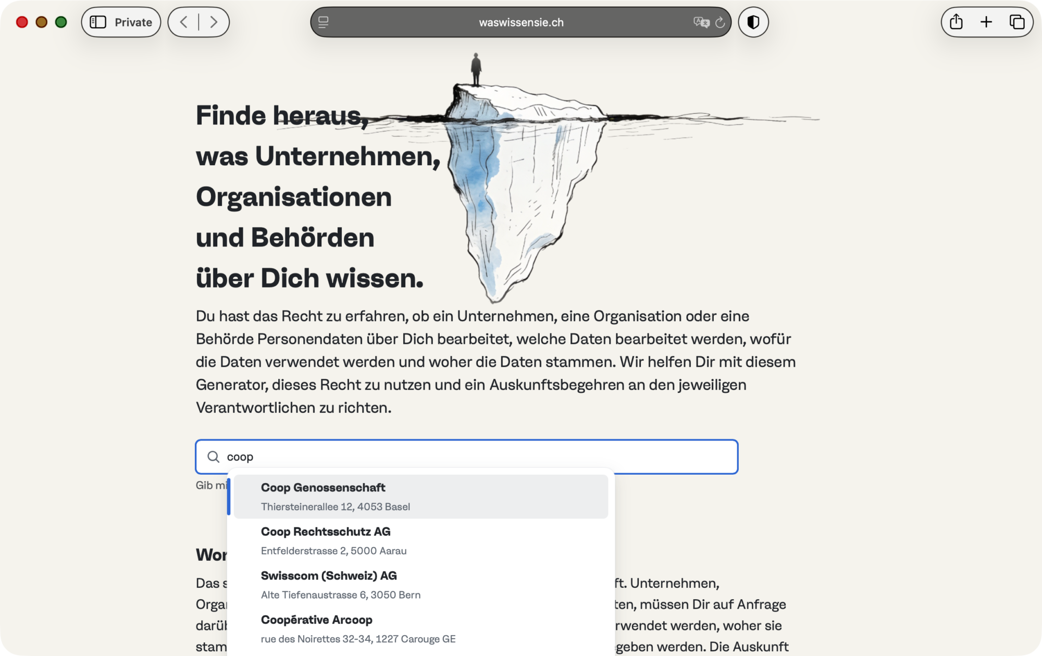Click the search field containing 'coop'

[x=467, y=457]
